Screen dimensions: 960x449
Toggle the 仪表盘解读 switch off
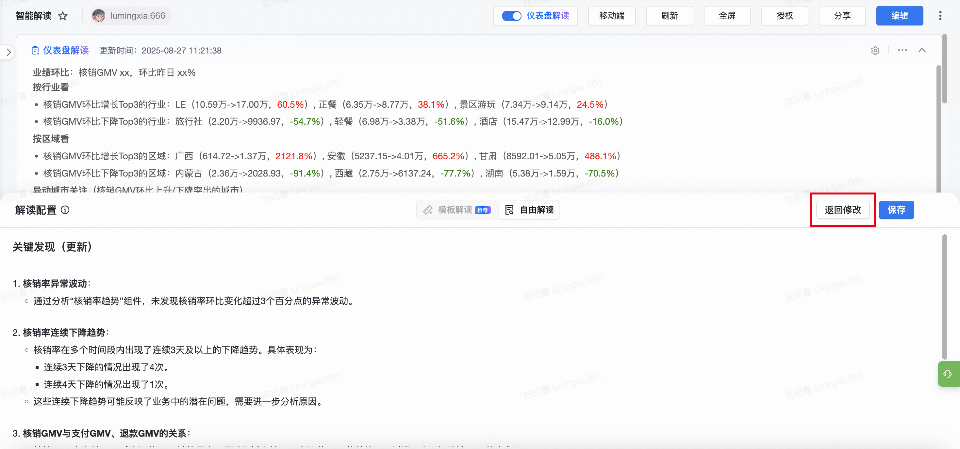(511, 16)
